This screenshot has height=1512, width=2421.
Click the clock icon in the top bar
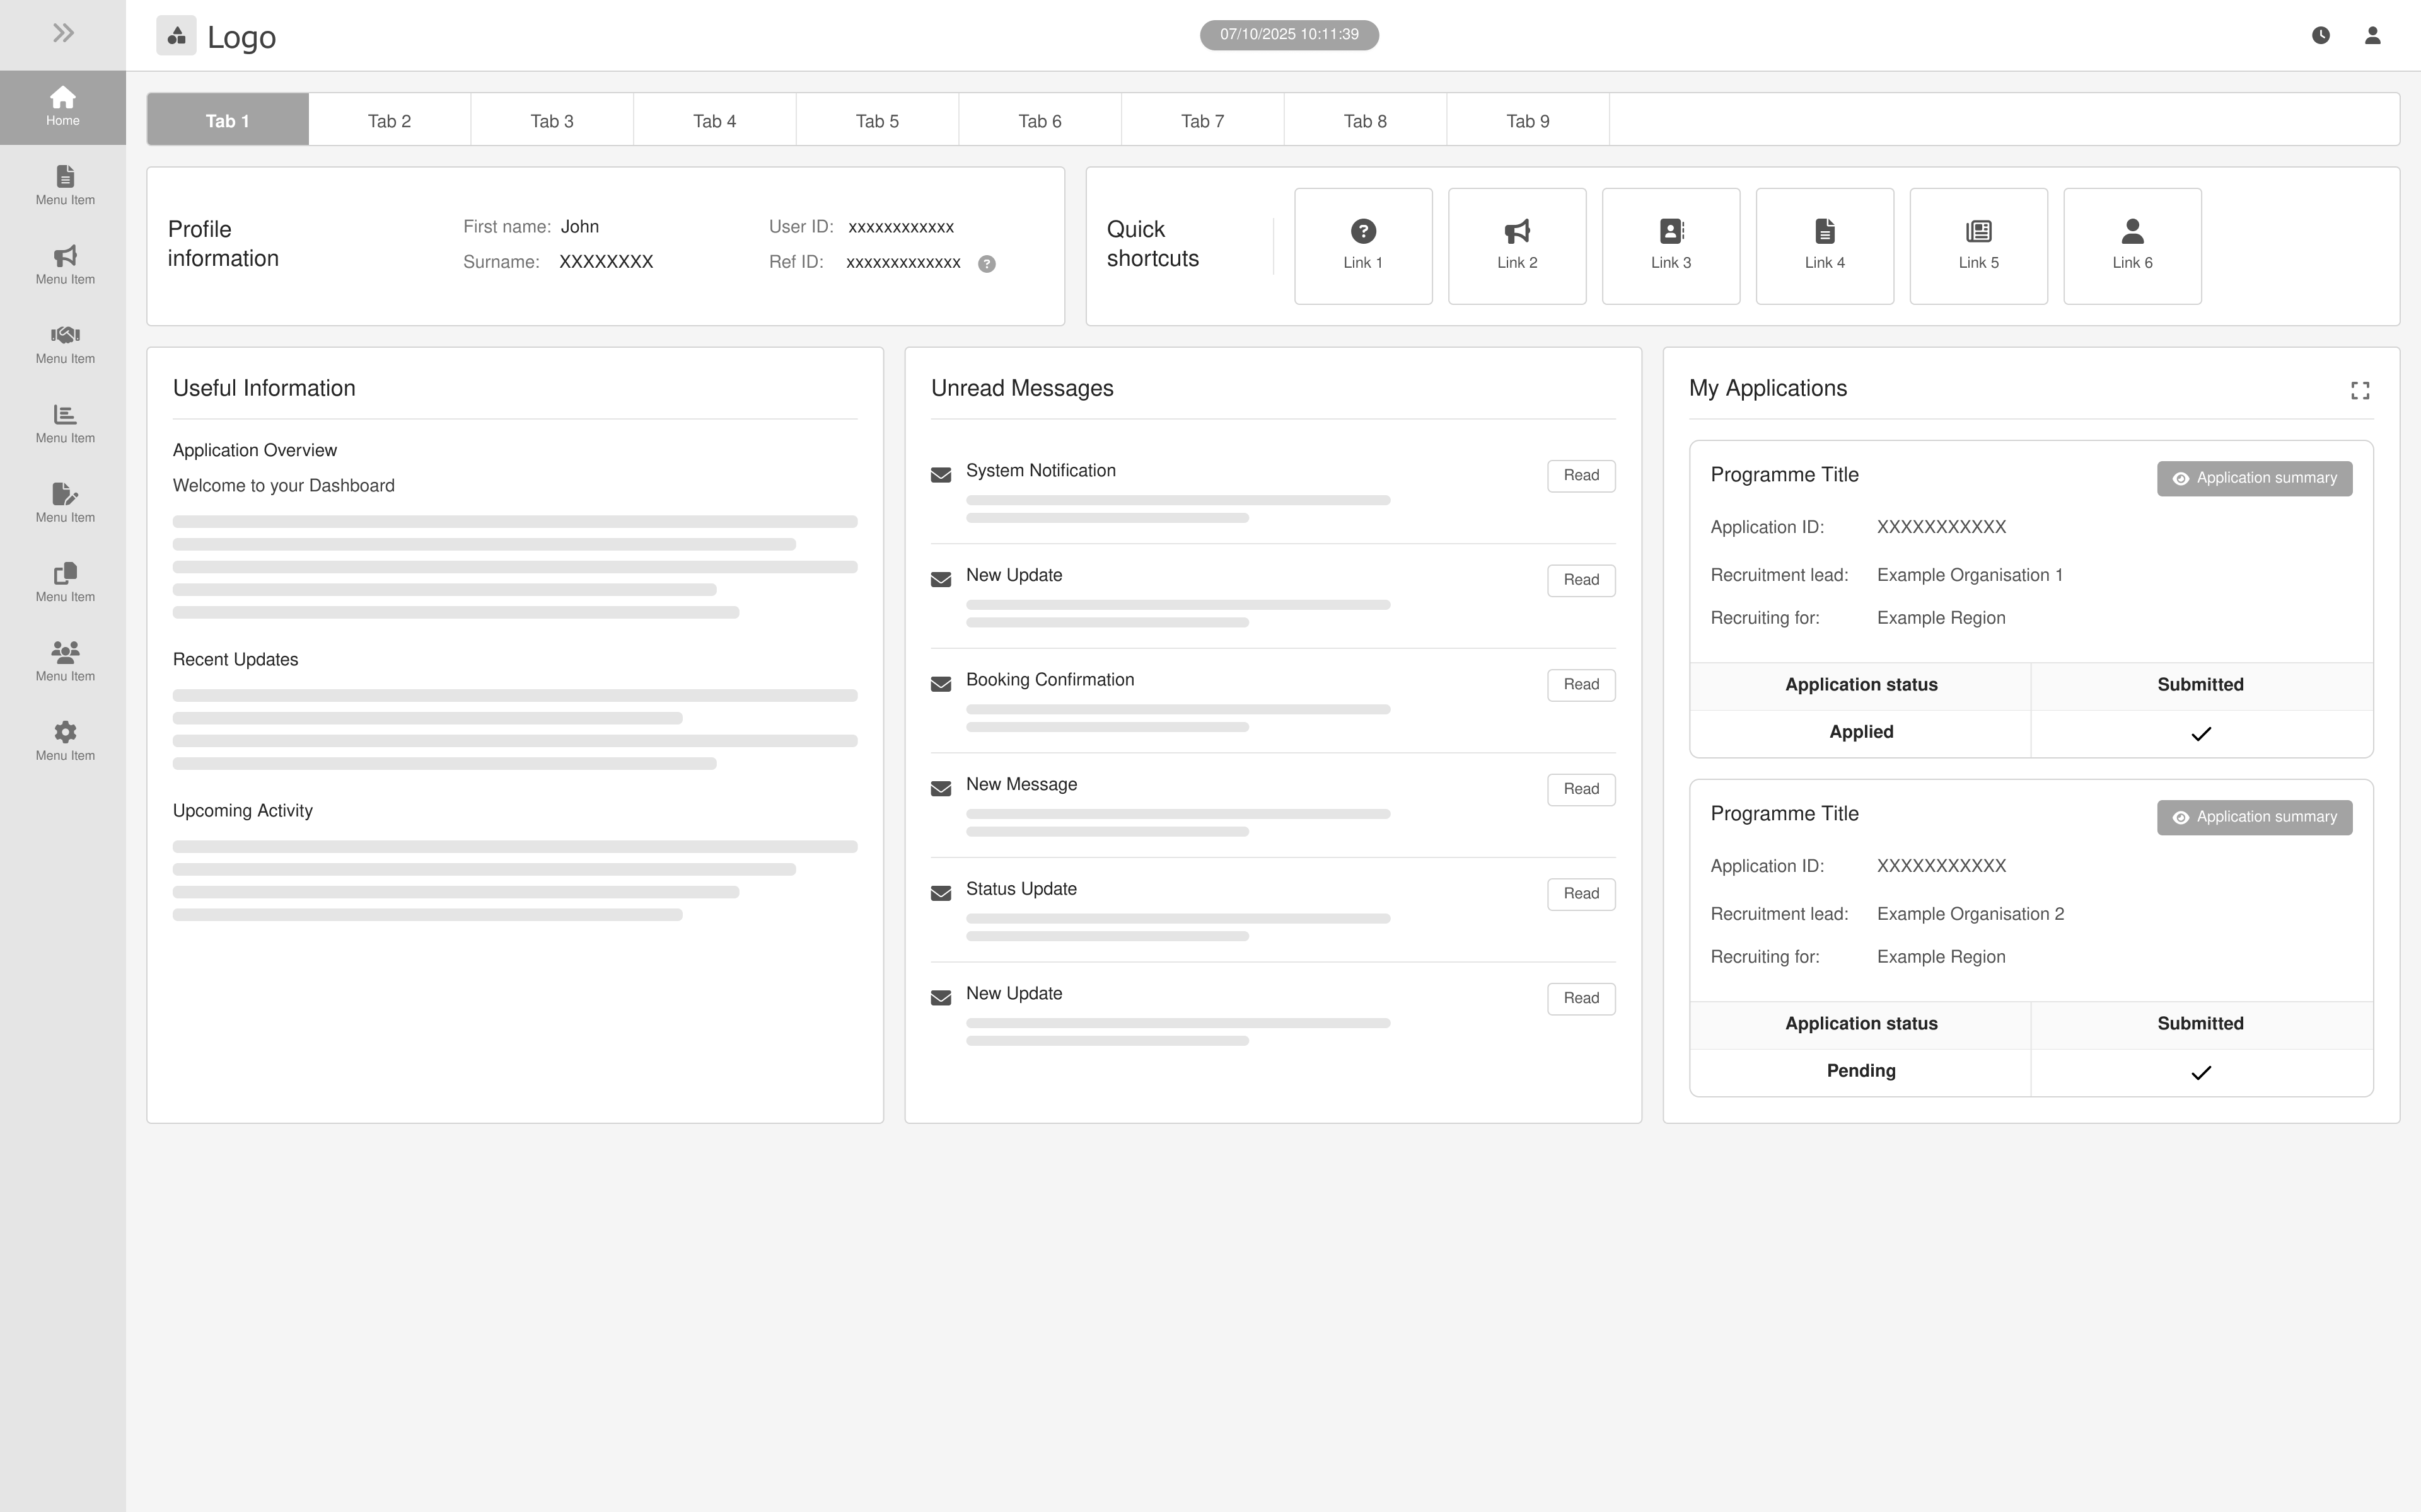(2321, 35)
